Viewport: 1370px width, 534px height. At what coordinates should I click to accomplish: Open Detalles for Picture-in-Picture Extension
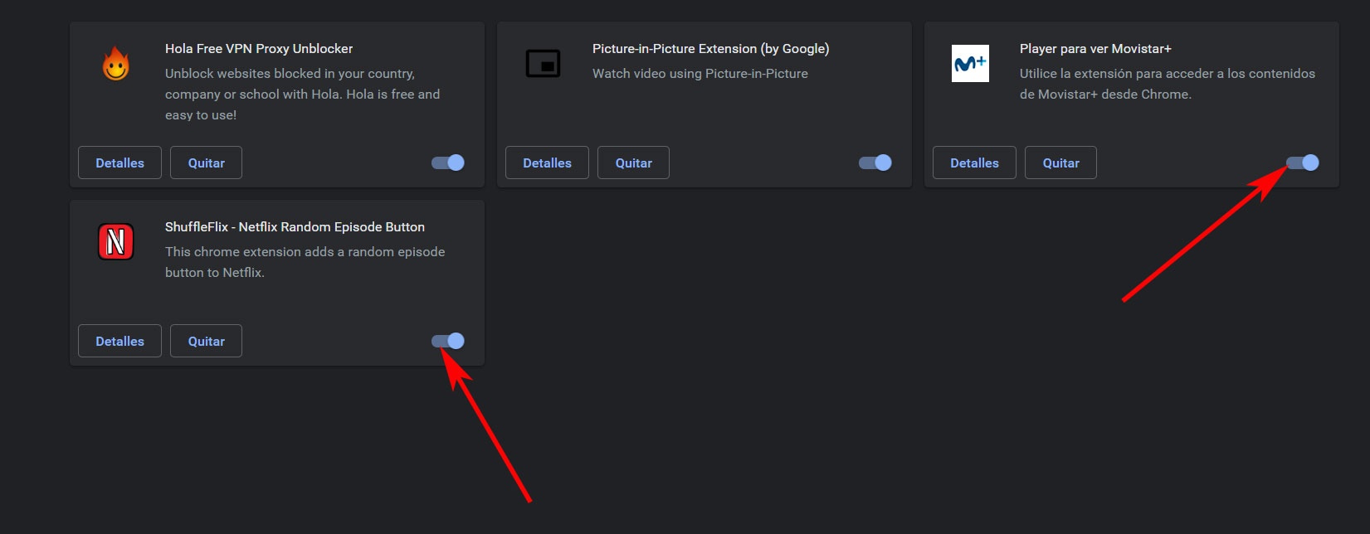pyautogui.click(x=547, y=163)
